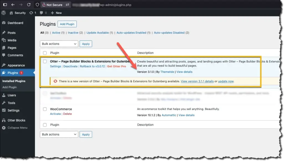The width and height of the screenshot is (284, 161).
Task: Click the WordPress logo in admin bar
Action: [4, 13]
